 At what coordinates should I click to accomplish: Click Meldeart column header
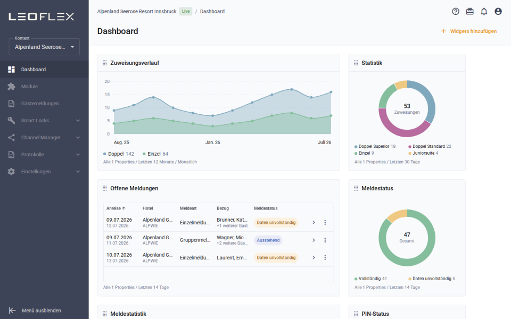coord(188,208)
